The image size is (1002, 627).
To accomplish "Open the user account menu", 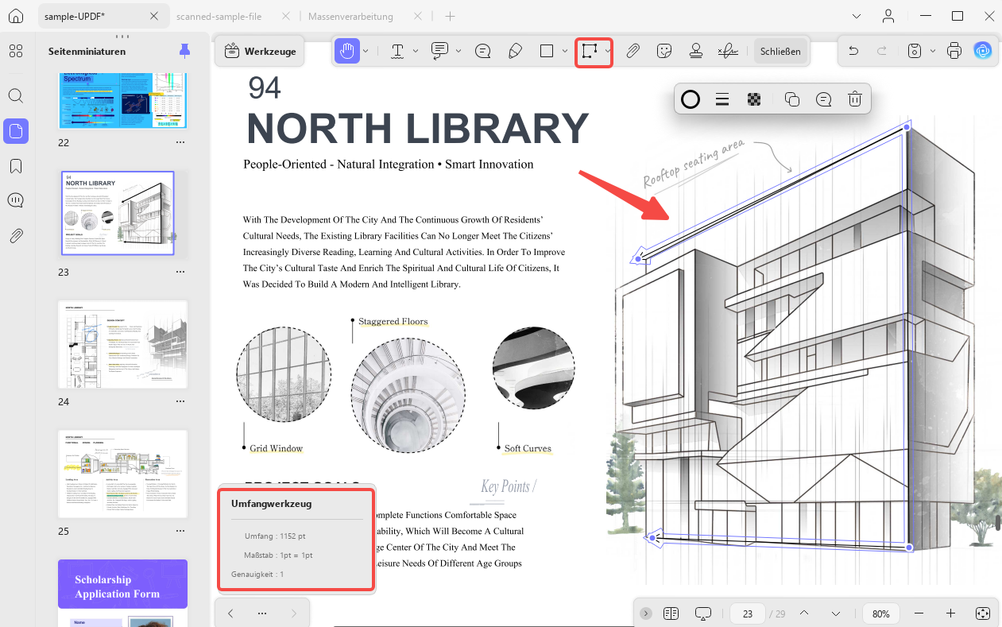I will [x=888, y=16].
